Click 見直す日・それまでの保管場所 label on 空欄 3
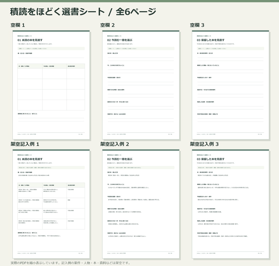This screenshot has height=266, width=279. point(206,90)
